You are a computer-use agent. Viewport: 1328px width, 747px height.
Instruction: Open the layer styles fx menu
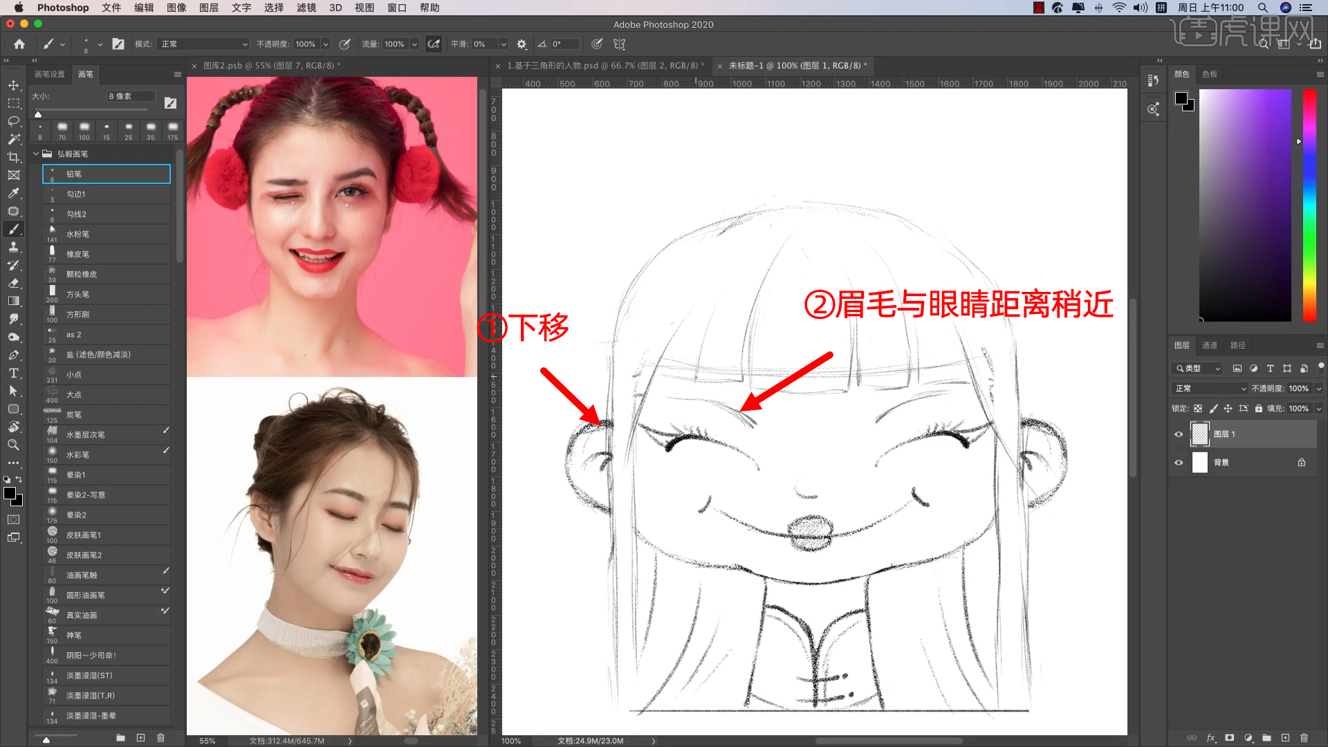click(x=1211, y=738)
